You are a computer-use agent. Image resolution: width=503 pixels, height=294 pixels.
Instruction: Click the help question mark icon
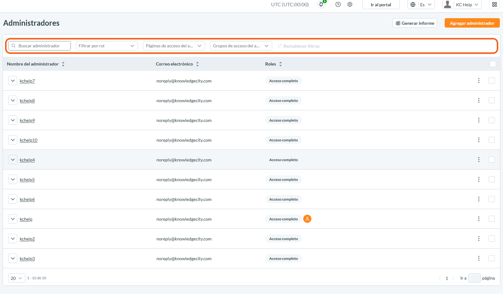coord(338,4)
